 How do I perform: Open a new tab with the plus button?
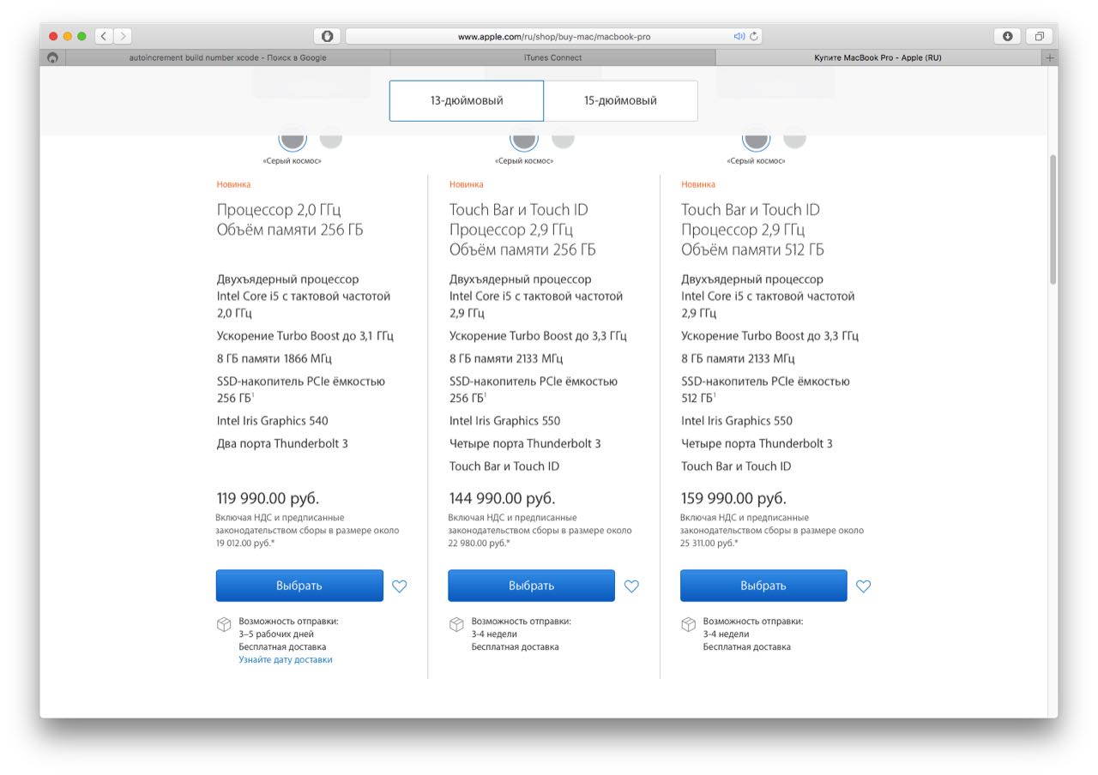click(1050, 57)
